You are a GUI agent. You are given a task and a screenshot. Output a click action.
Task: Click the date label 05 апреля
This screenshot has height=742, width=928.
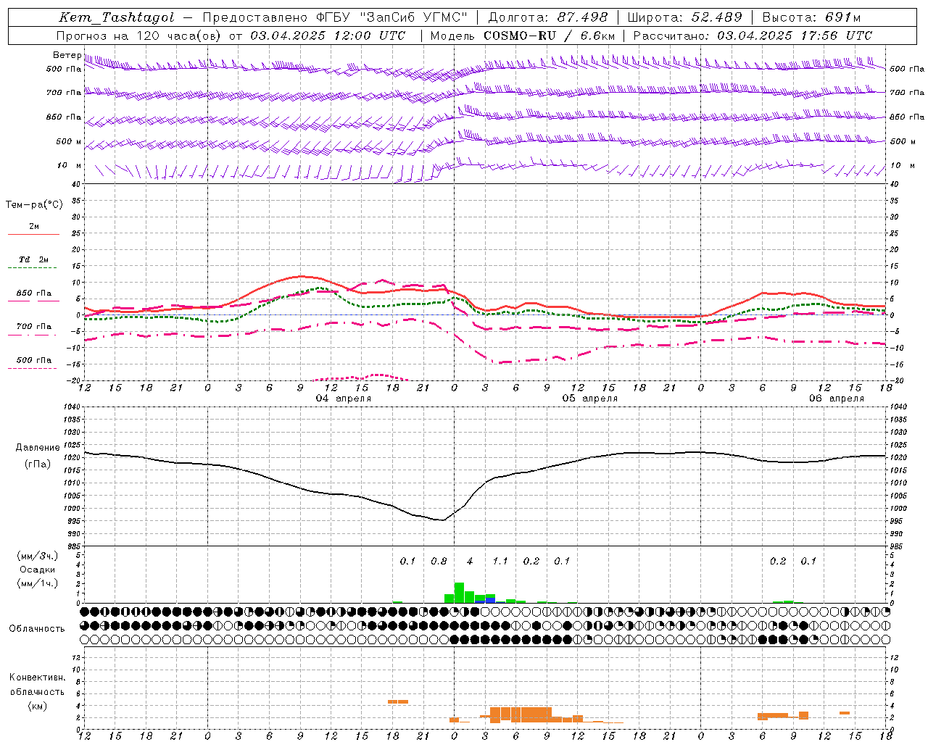(x=590, y=399)
